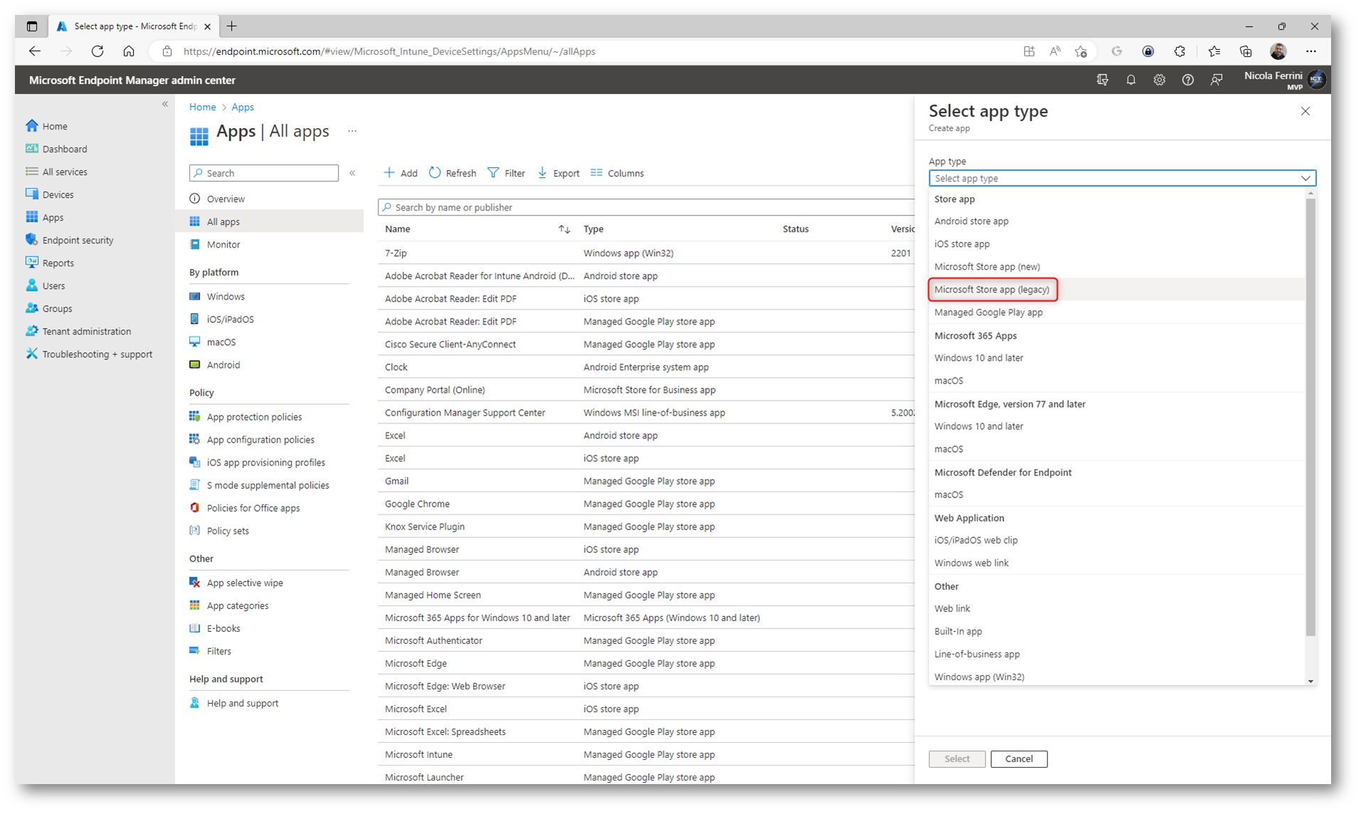Pick Managed Google Play app option

[x=988, y=312]
